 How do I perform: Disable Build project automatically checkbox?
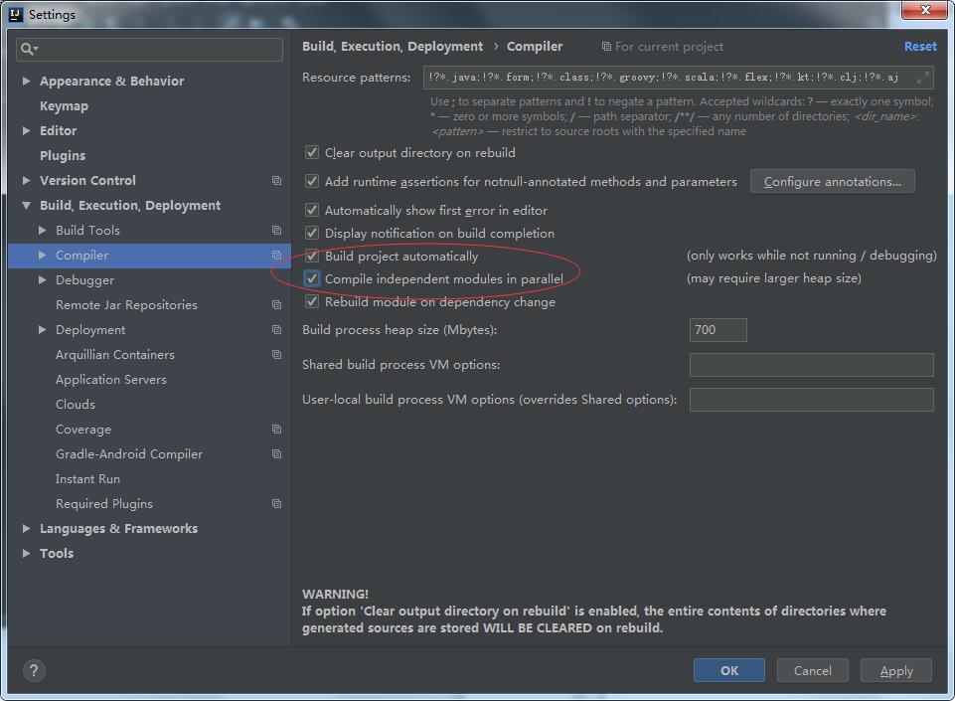tap(312, 257)
